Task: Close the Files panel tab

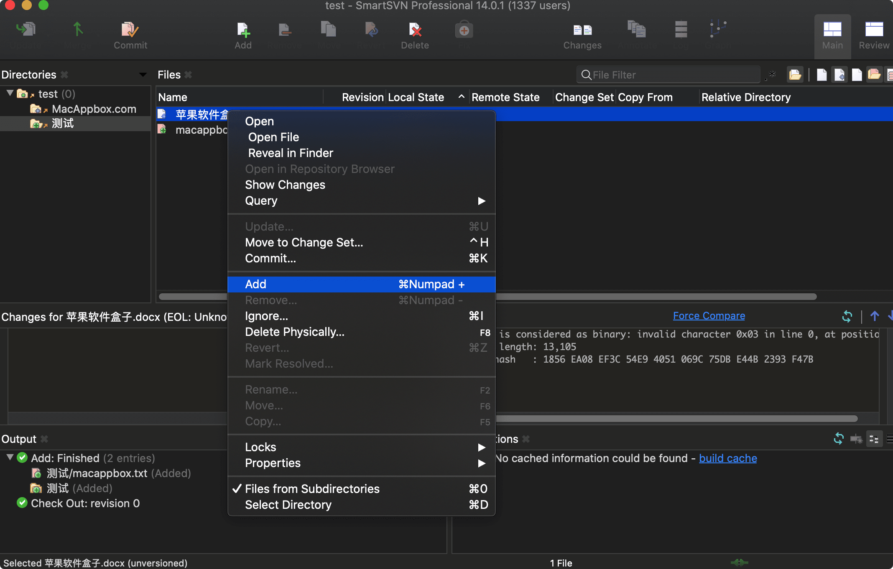Action: click(x=188, y=75)
